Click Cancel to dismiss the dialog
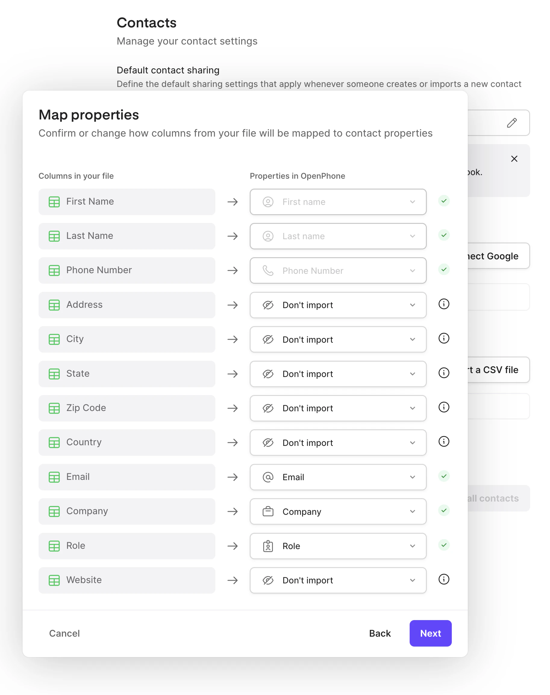550x695 pixels. 64,634
